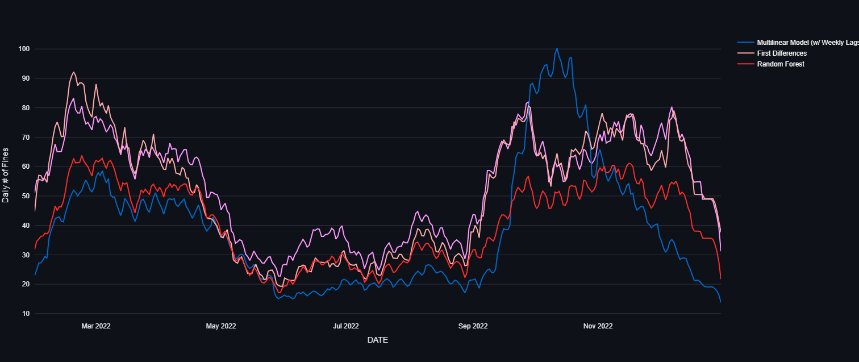Click the May 2022 x-axis label
The width and height of the screenshot is (859, 362).
pyautogui.click(x=221, y=326)
